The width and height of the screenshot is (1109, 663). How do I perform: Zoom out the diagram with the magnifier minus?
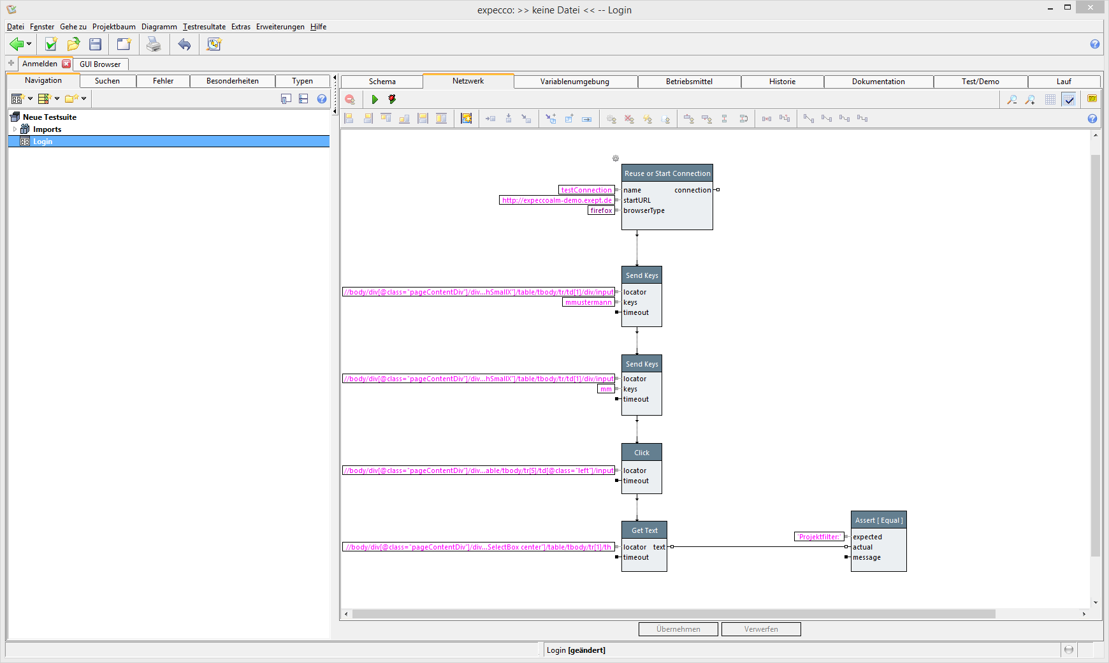pyautogui.click(x=1011, y=99)
